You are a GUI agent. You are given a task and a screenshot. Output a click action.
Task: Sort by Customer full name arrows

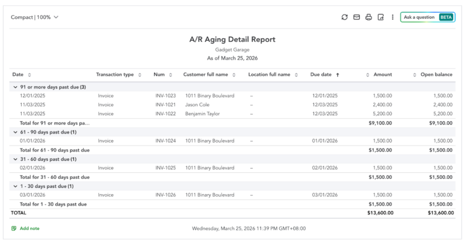[234, 75]
